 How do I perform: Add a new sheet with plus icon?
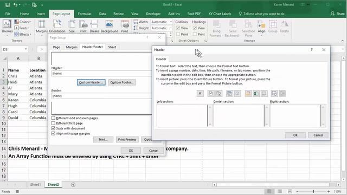click(73, 185)
